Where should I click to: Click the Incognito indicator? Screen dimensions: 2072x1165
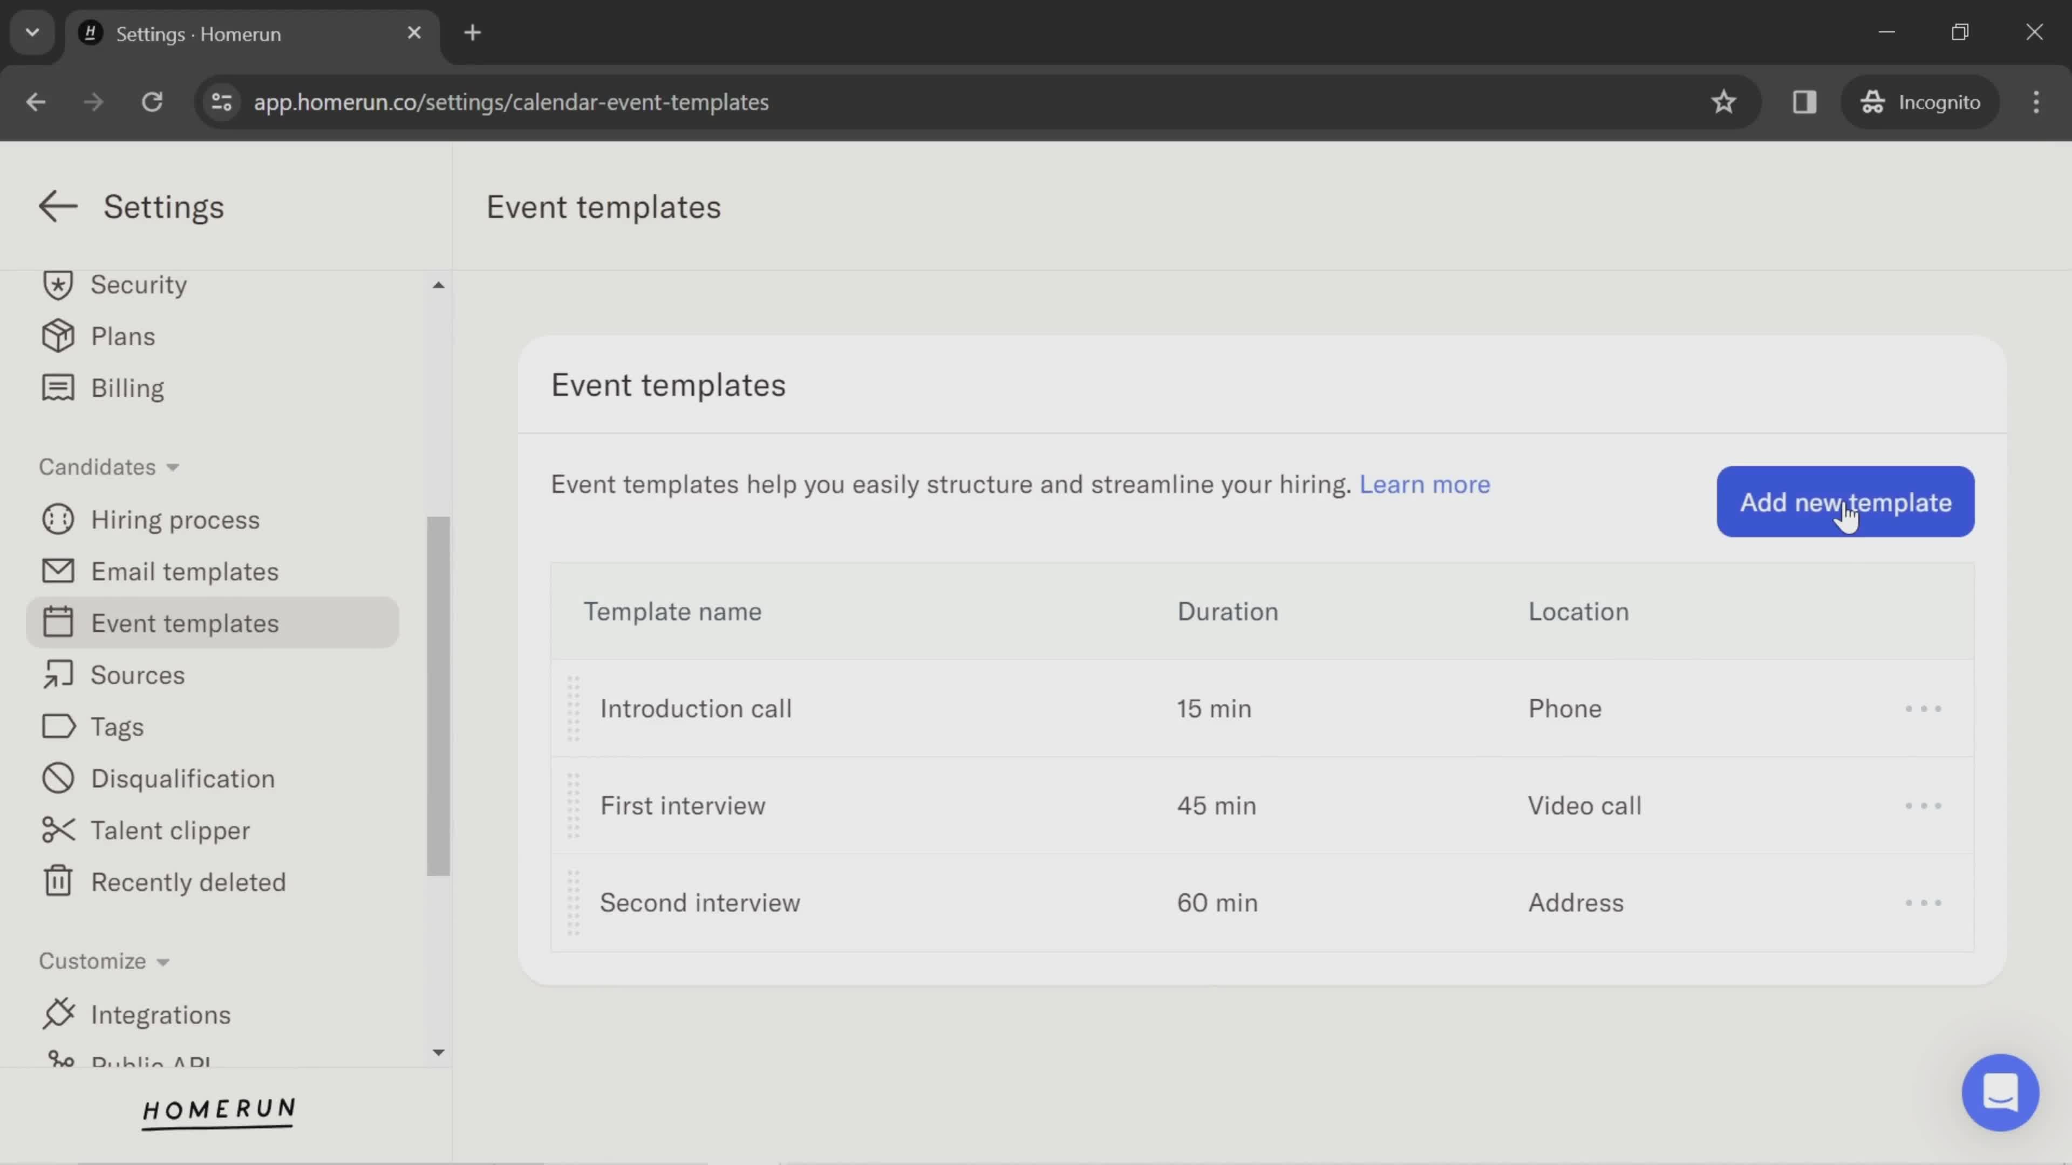(1920, 102)
